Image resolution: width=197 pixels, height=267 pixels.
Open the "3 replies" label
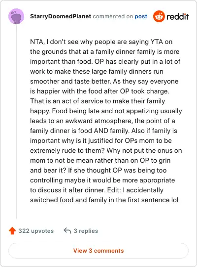86,231
